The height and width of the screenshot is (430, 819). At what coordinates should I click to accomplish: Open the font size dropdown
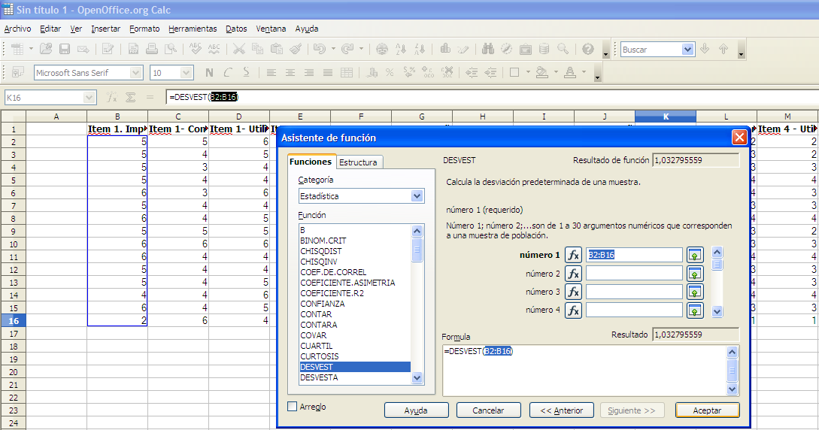(187, 72)
